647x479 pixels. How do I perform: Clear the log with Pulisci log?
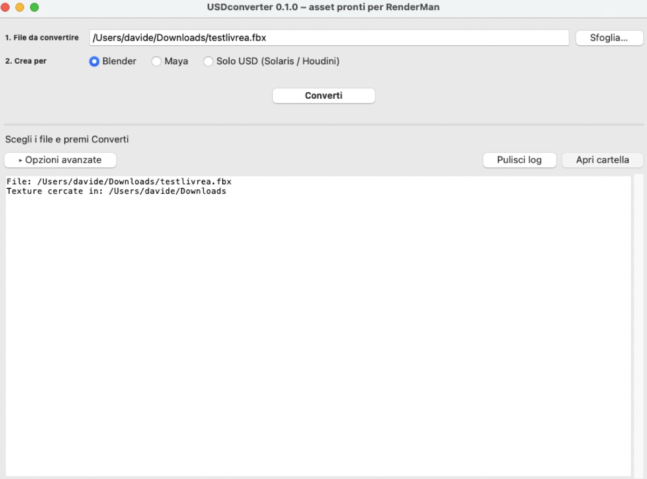pyautogui.click(x=519, y=160)
